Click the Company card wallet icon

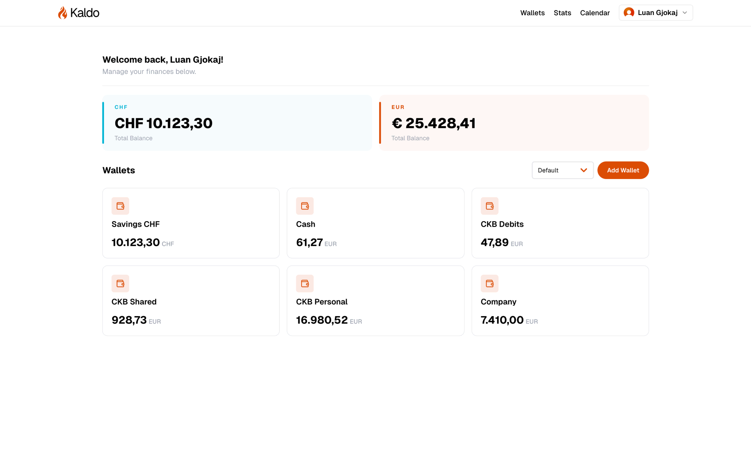click(x=489, y=283)
